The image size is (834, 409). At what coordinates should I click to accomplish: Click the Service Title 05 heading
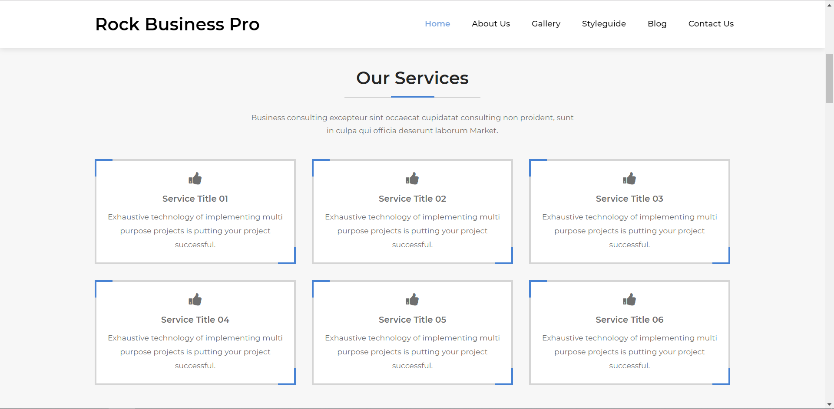tap(412, 320)
